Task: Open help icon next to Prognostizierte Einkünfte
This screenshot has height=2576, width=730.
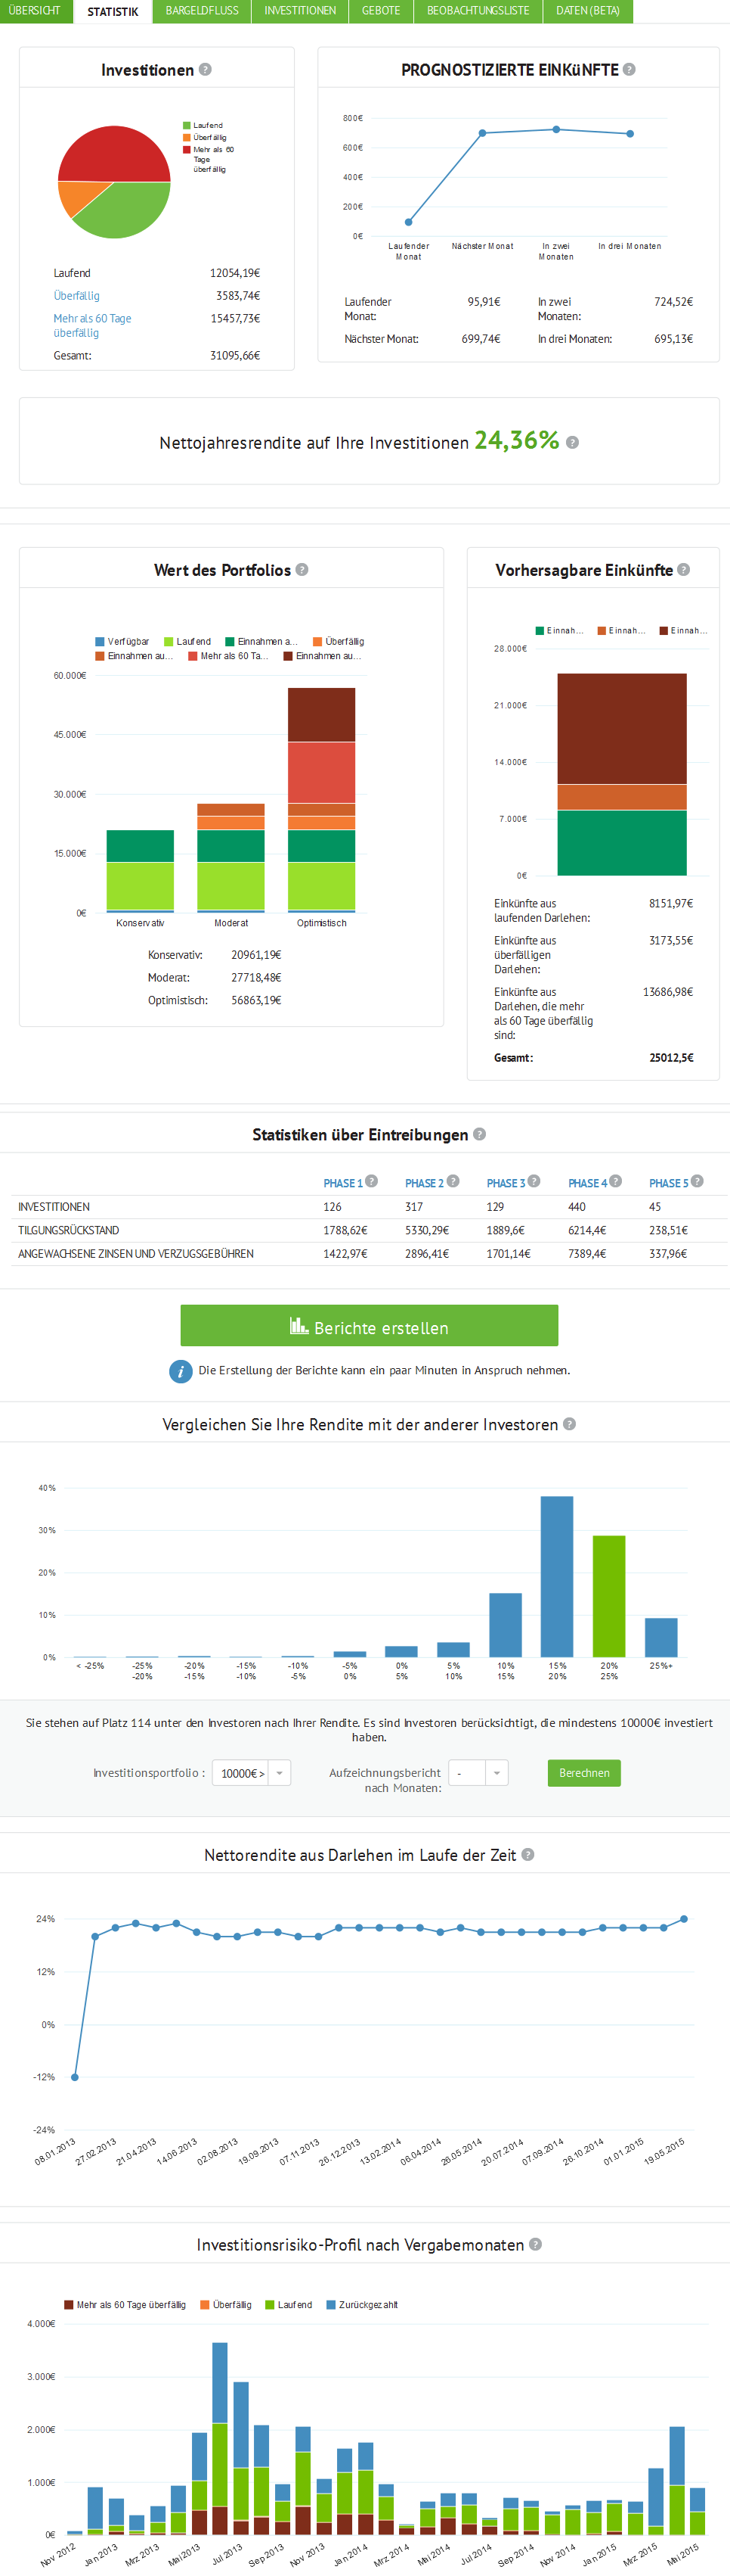Action: pos(629,69)
